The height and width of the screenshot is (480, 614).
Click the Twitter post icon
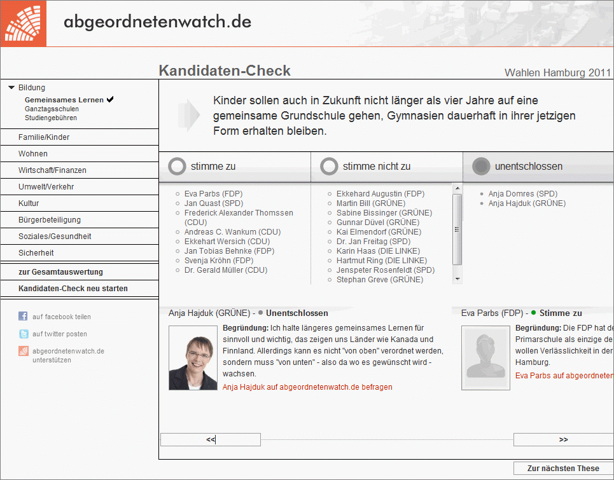24,334
